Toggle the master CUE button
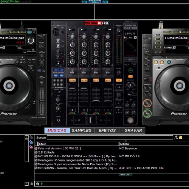The width and height of the screenshot is (189, 189). [119, 80]
